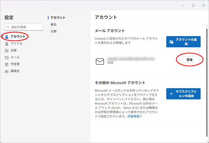Select the アカウント person icon in sidebar
Image resolution: width=209 pixels, height=143 pixels.
pos(7,37)
